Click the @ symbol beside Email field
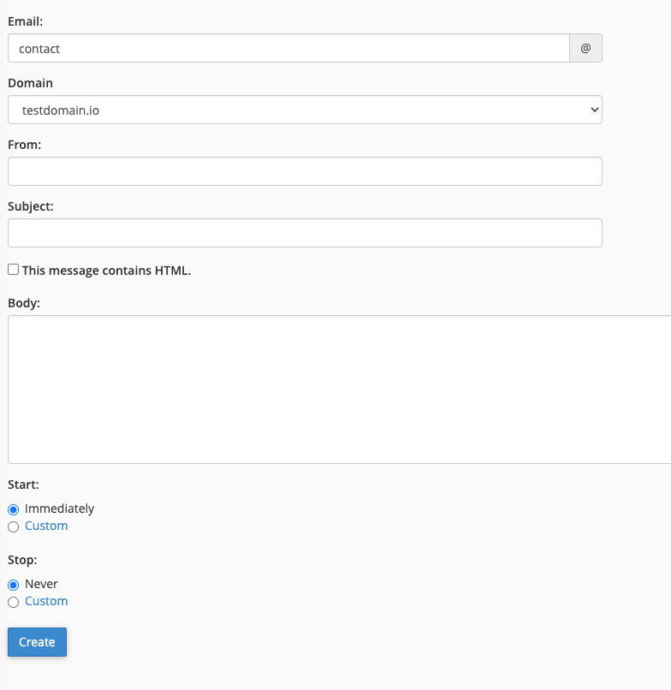671x690 pixels. pos(585,49)
